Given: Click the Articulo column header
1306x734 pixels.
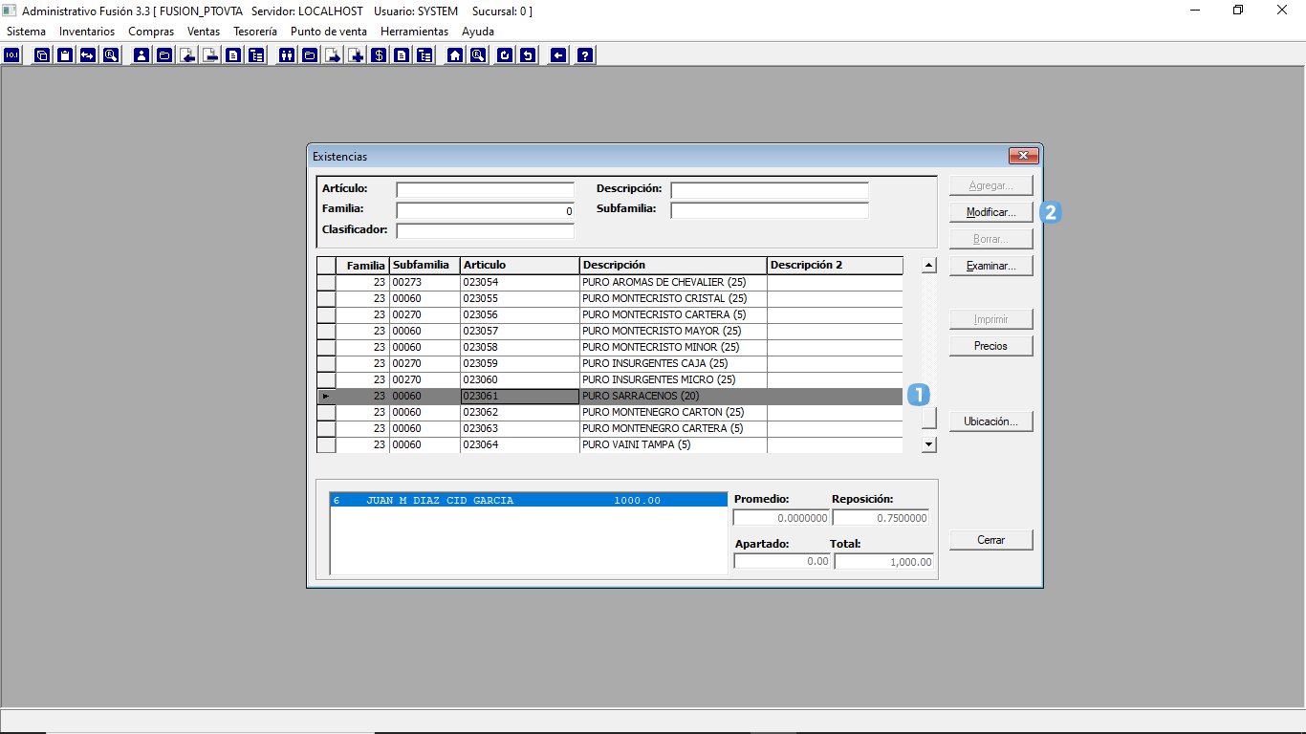Looking at the screenshot, I should (x=520, y=265).
